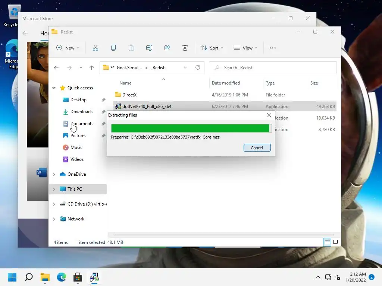Click the Delete trash icon
Image resolution: width=382 pixels, height=286 pixels.
pyautogui.click(x=185, y=48)
